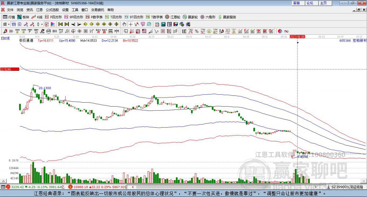Open the 板块 sector view
The image size is (367, 197).
(x=23, y=17)
